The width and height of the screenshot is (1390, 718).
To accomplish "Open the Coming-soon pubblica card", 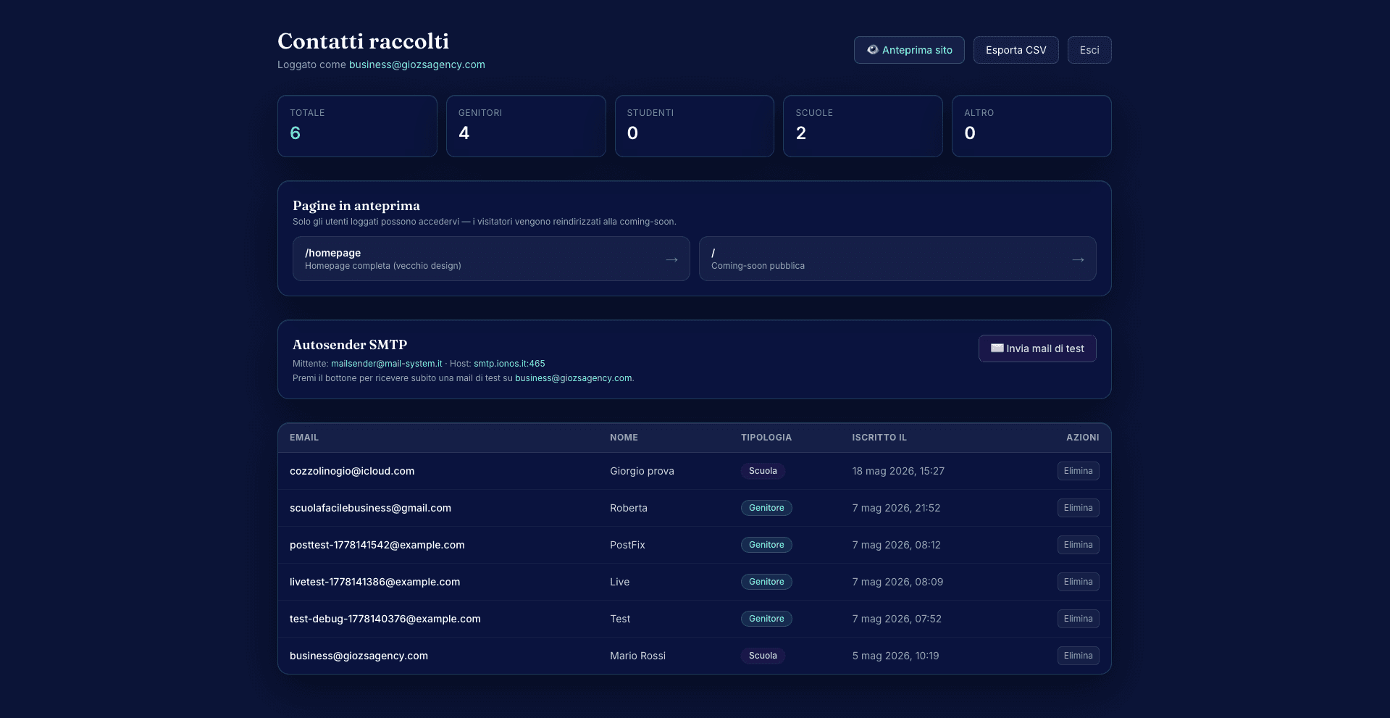I will pyautogui.click(x=897, y=259).
